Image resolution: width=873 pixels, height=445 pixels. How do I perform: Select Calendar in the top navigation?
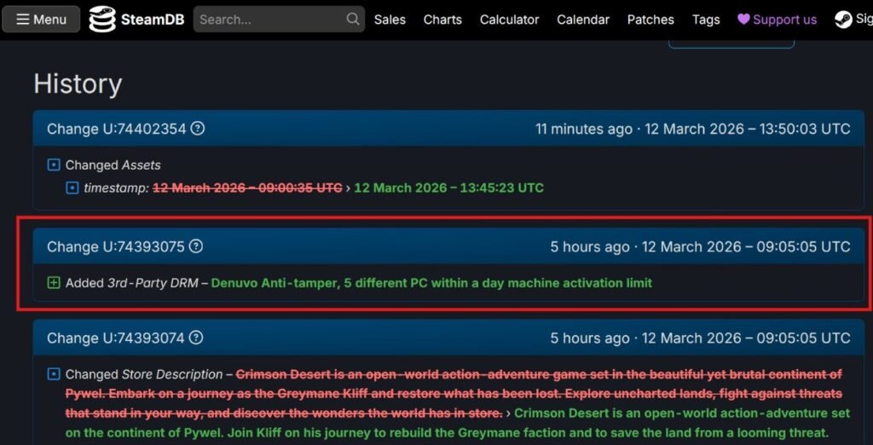[x=583, y=19]
